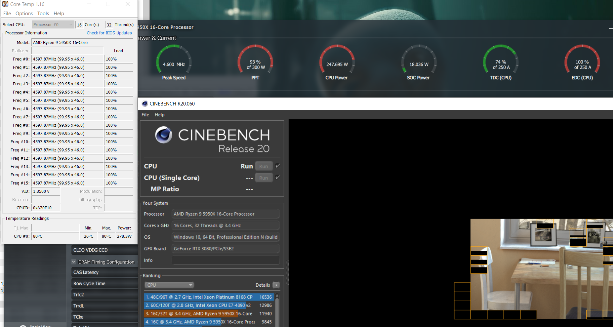Click the rendered room image in Cinebench
This screenshot has height=327, width=613.
pyautogui.click(x=542, y=268)
